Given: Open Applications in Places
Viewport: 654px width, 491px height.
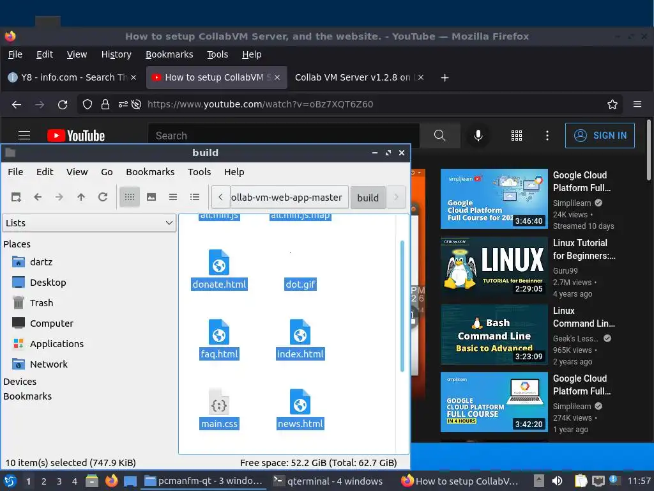Looking at the screenshot, I should point(56,344).
